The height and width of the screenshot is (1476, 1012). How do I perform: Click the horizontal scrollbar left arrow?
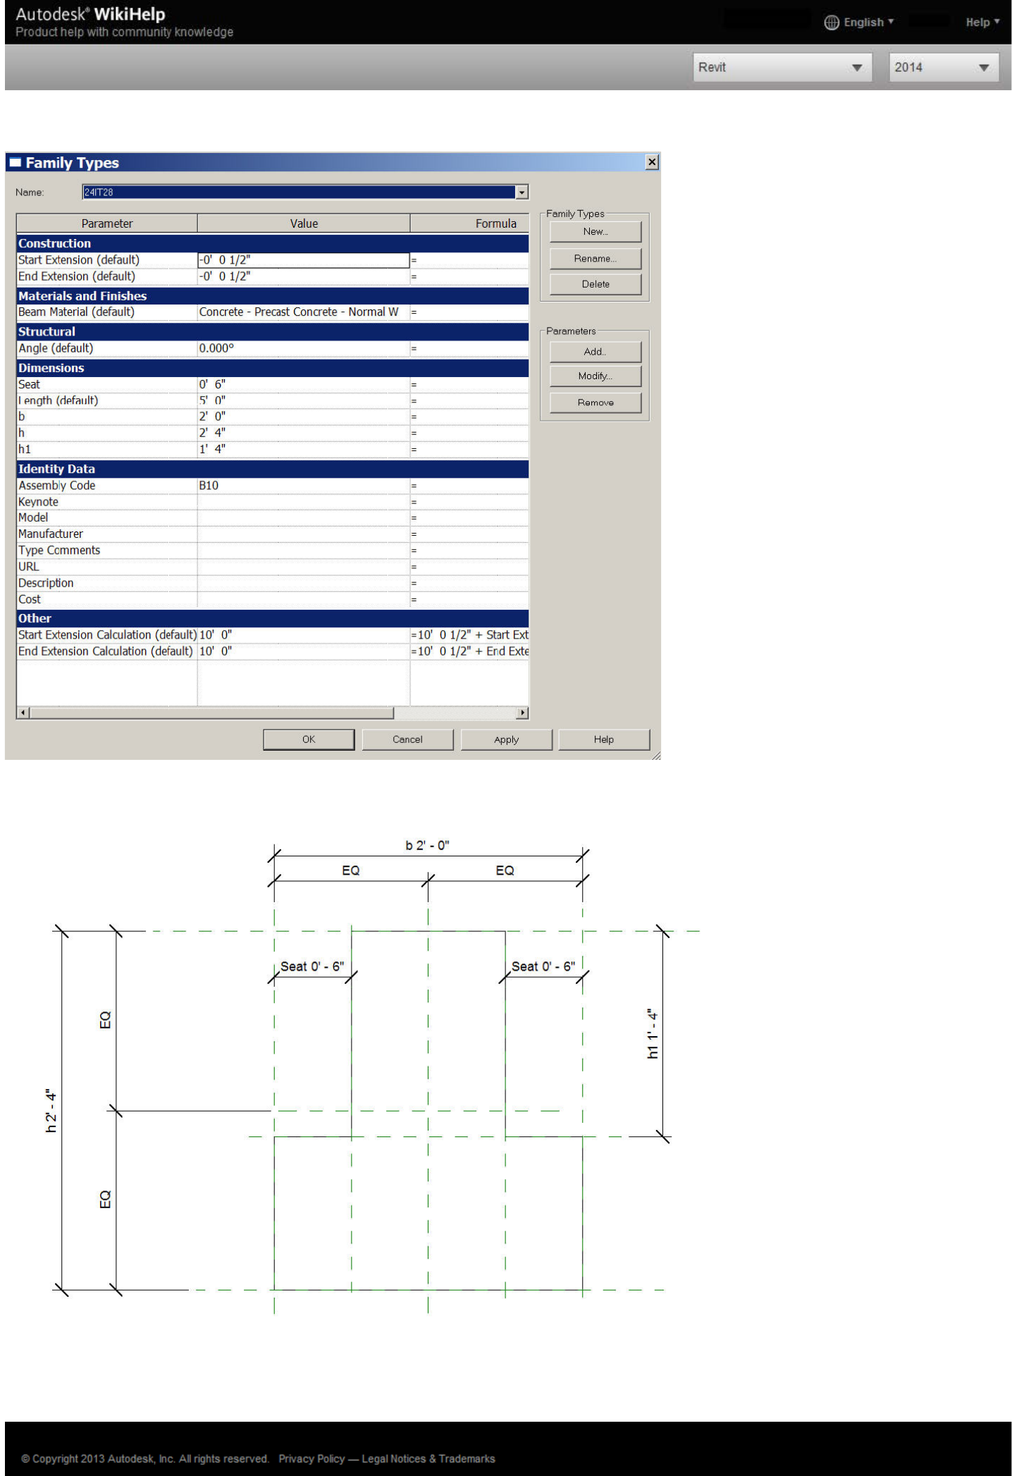(23, 713)
